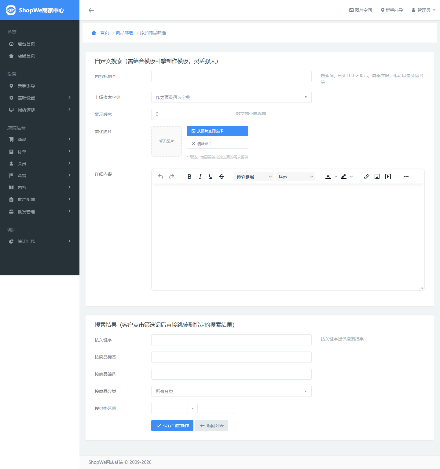
Task: Undo in the rich text editor
Action: tap(160, 177)
